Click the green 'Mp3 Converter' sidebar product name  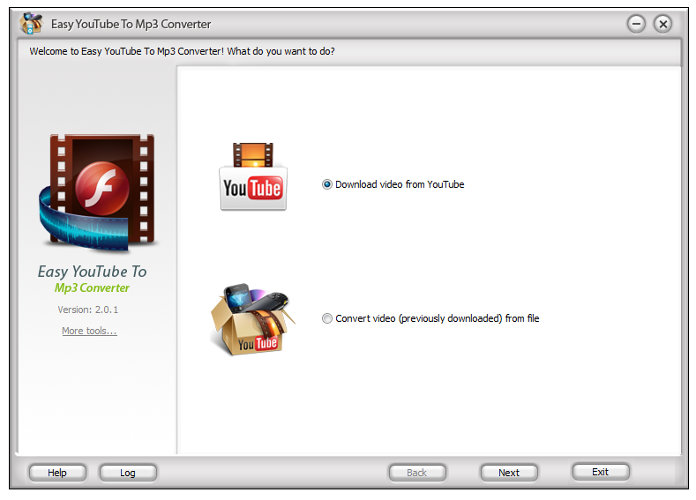click(x=92, y=288)
